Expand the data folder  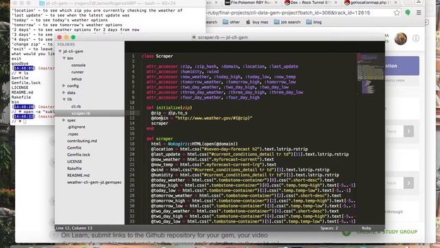[x=64, y=92]
